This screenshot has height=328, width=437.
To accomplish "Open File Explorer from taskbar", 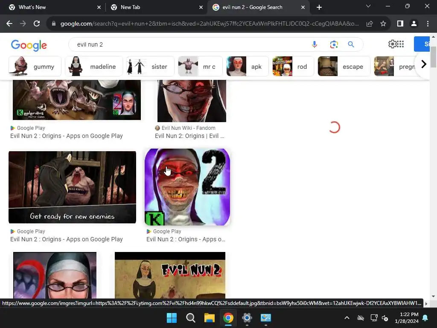I will 209,318.
